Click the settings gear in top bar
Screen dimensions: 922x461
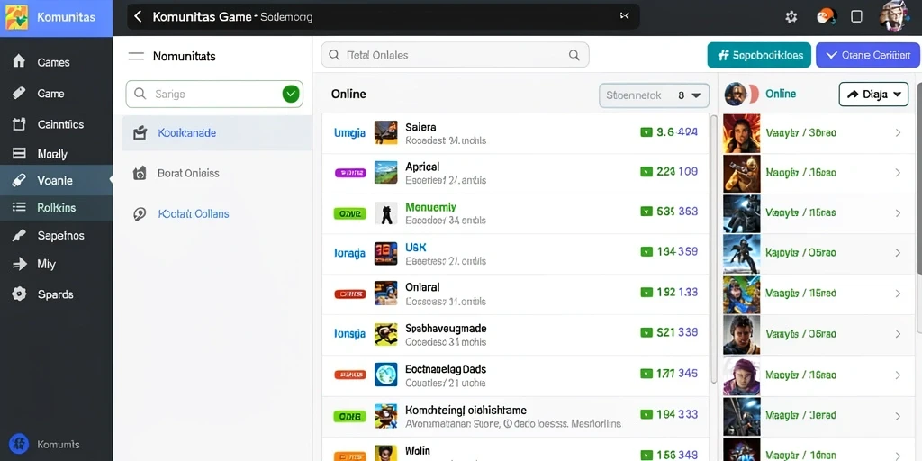(791, 16)
